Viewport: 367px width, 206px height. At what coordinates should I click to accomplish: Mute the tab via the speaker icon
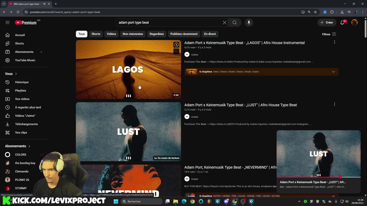click(44, 4)
